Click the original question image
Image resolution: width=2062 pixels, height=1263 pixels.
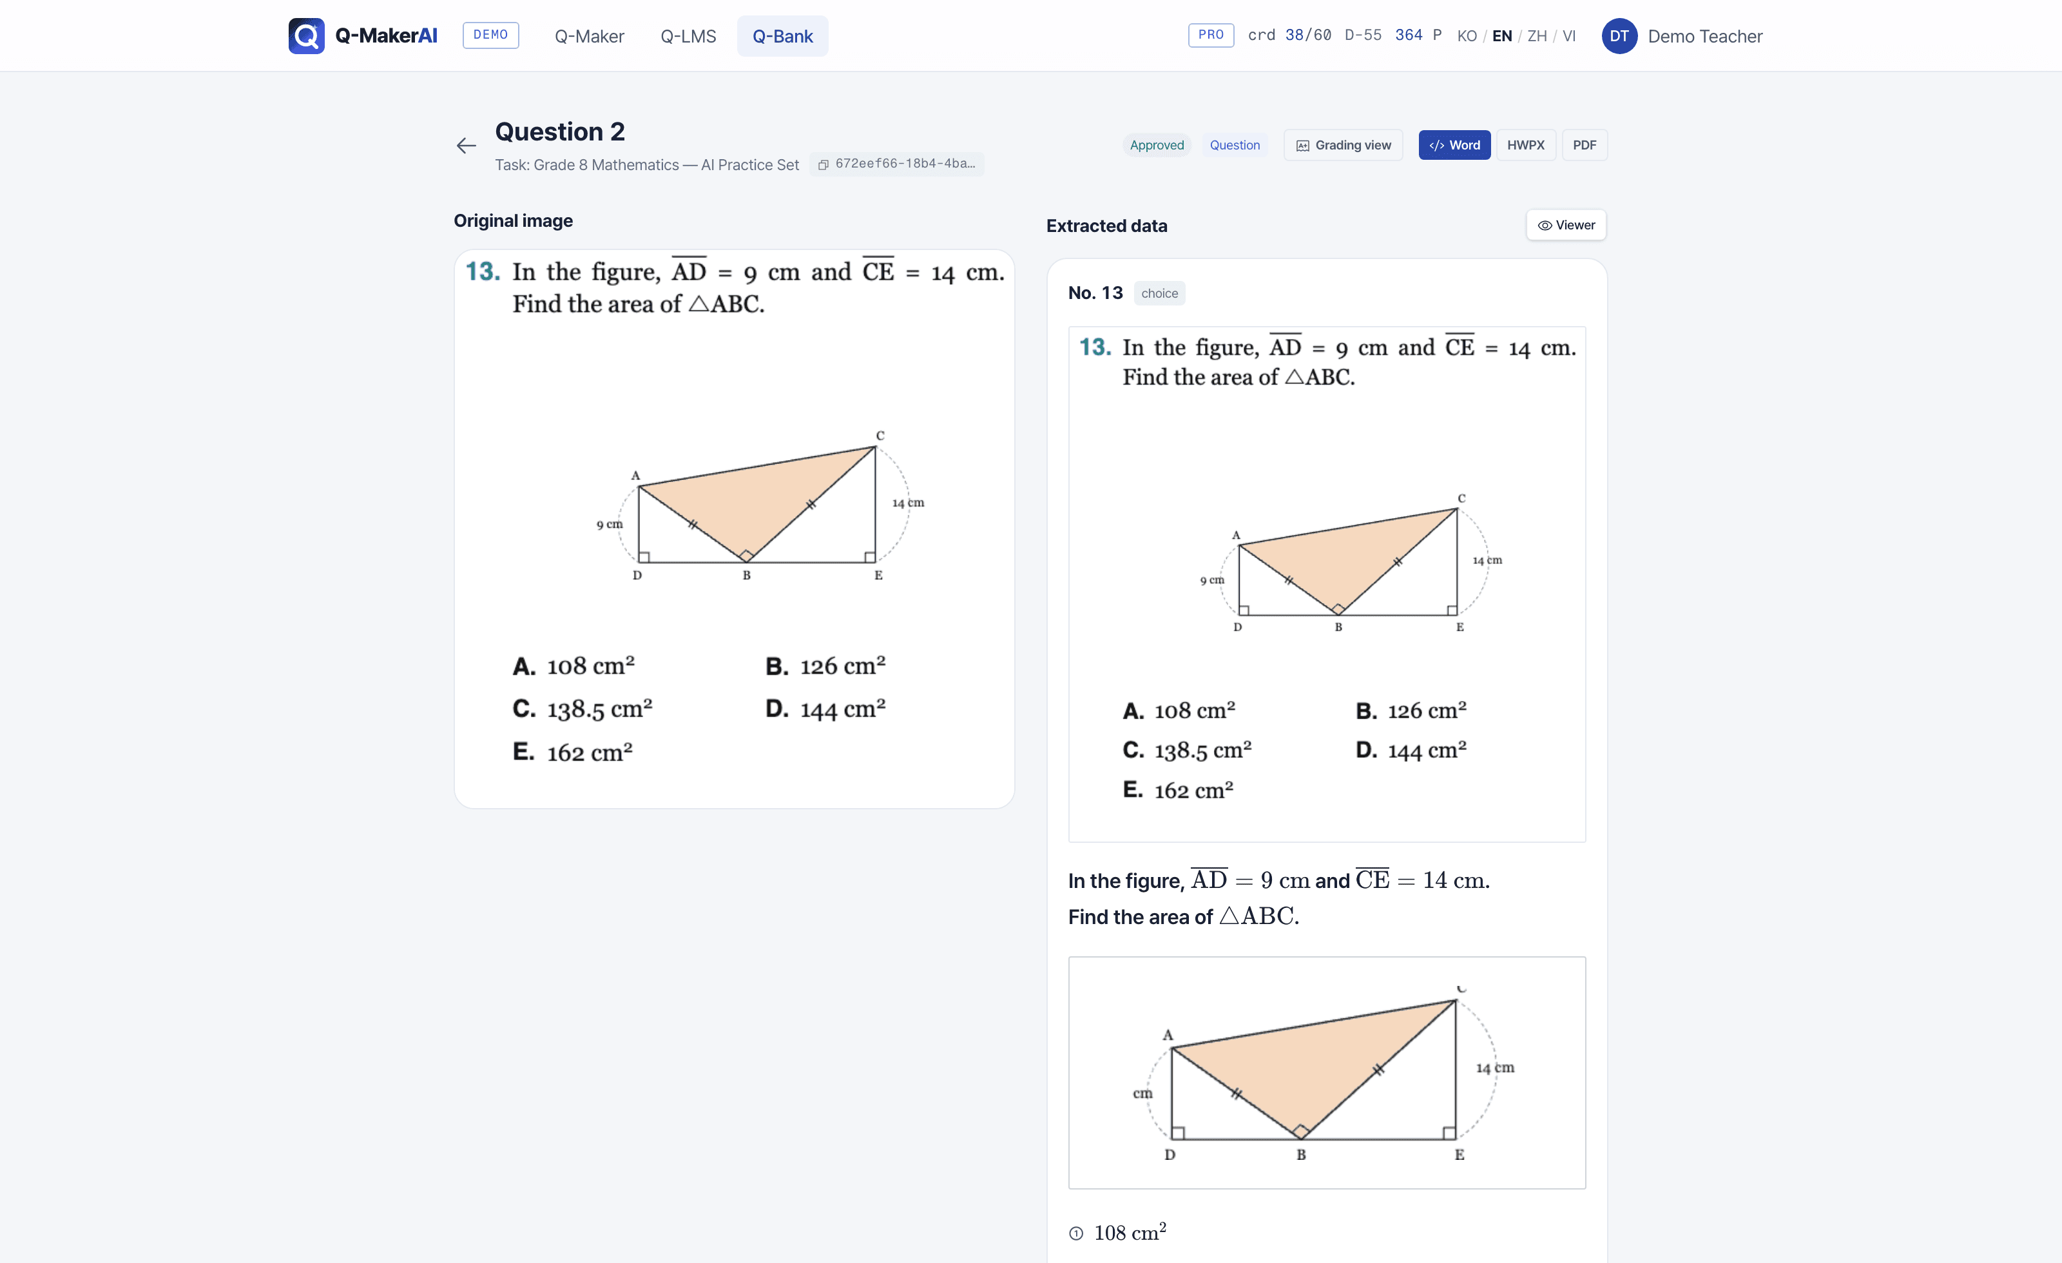point(734,529)
